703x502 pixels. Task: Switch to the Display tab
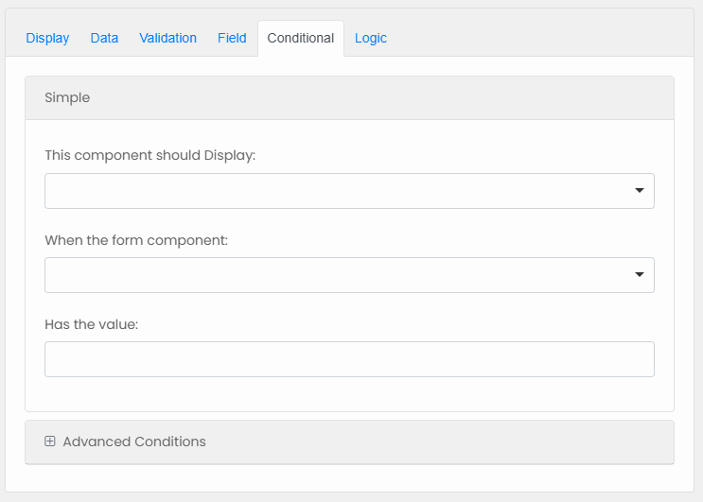click(47, 39)
